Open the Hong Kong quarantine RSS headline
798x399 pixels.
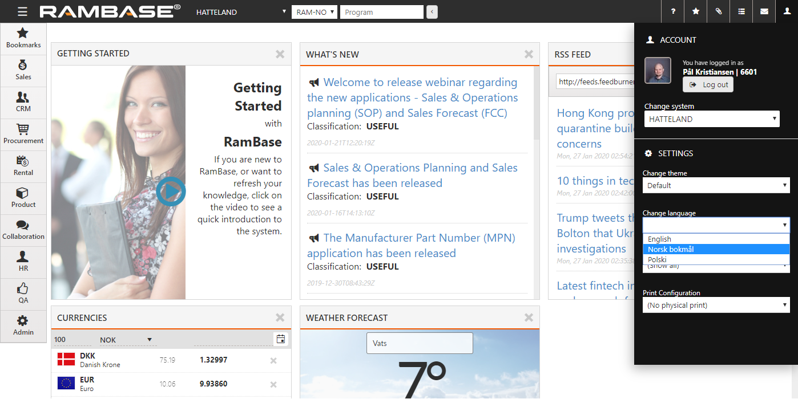[x=595, y=128]
